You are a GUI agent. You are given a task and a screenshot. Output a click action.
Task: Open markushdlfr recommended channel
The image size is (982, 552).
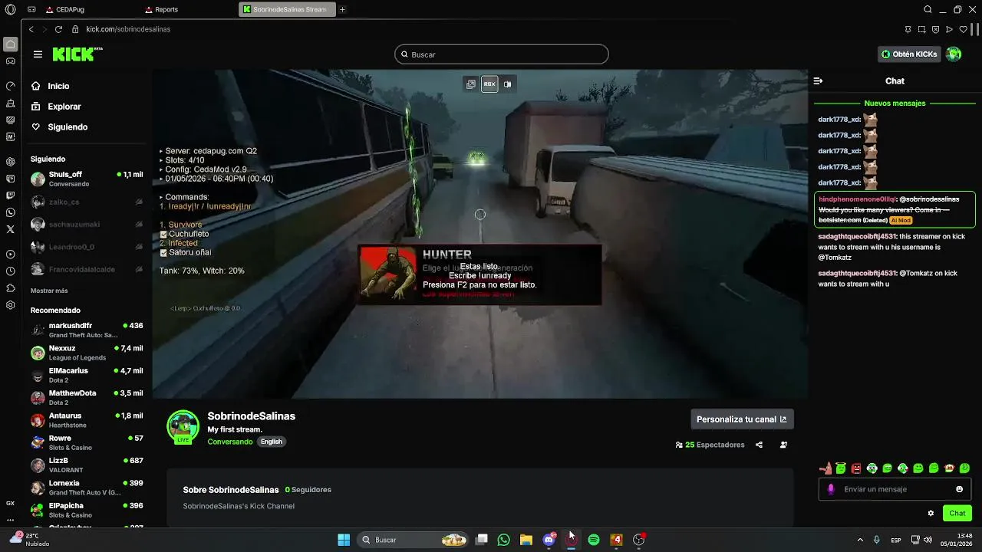pyautogui.click(x=87, y=330)
